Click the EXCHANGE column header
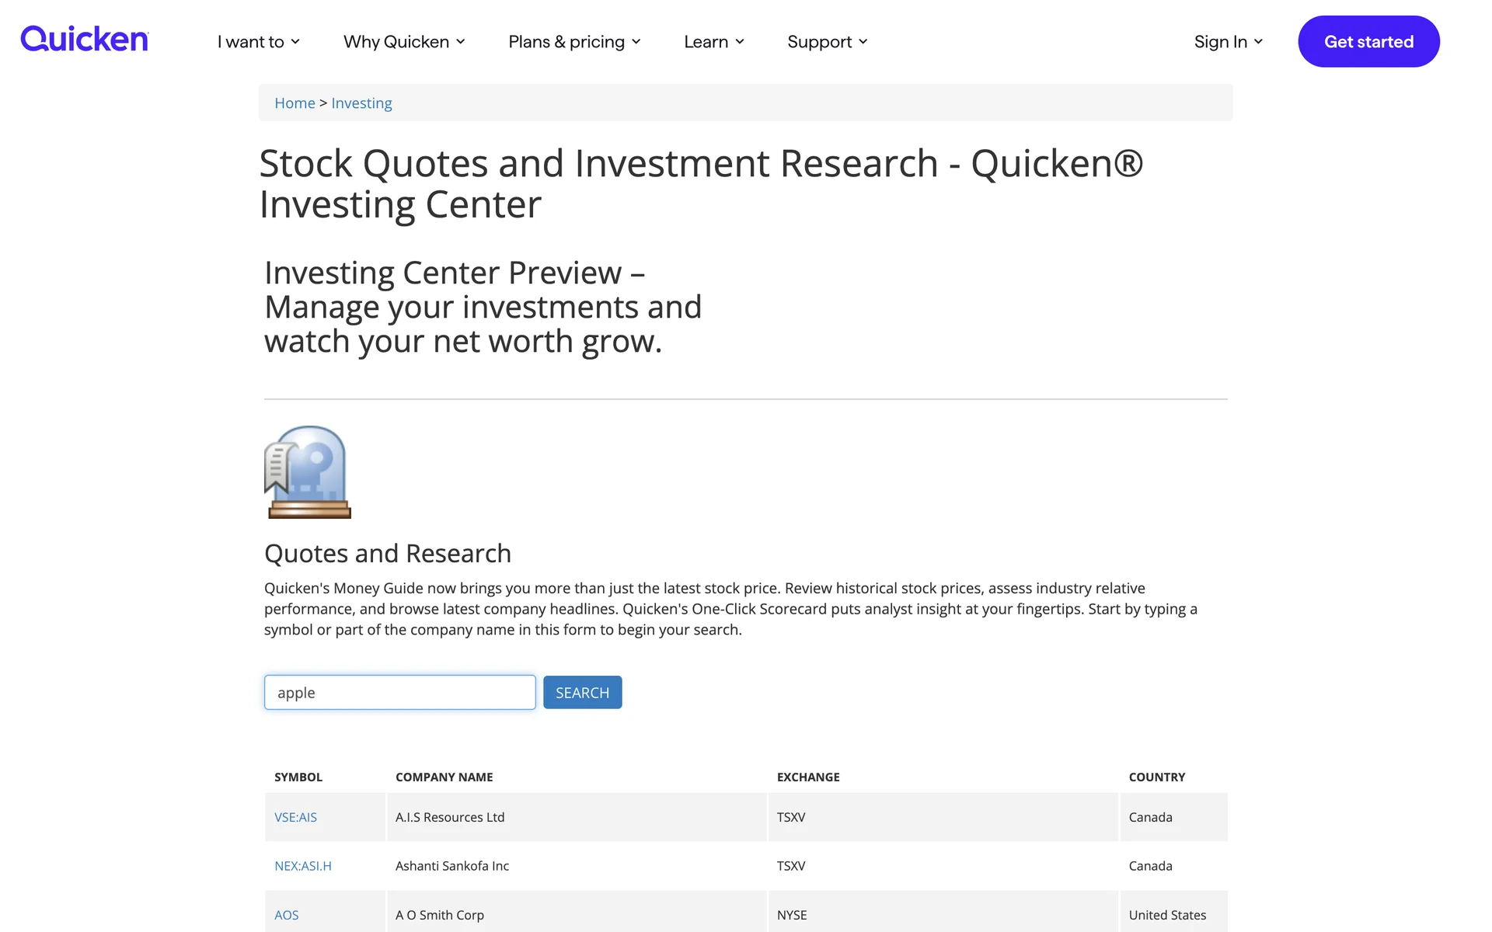 pyautogui.click(x=807, y=777)
